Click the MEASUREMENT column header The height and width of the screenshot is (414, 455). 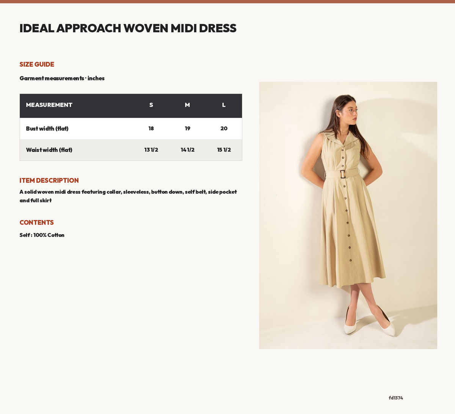tap(49, 105)
